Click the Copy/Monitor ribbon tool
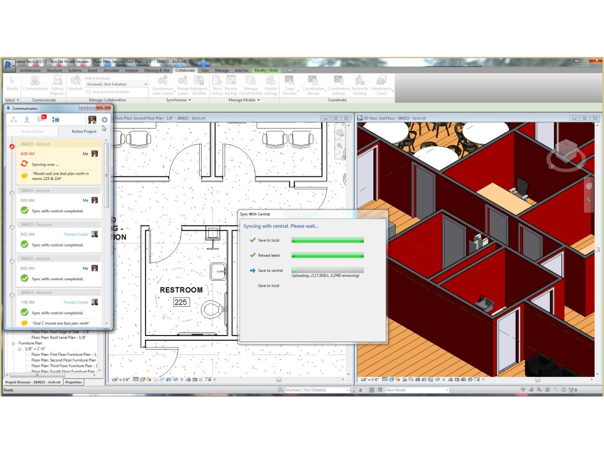The width and height of the screenshot is (604, 453). pyautogui.click(x=290, y=85)
